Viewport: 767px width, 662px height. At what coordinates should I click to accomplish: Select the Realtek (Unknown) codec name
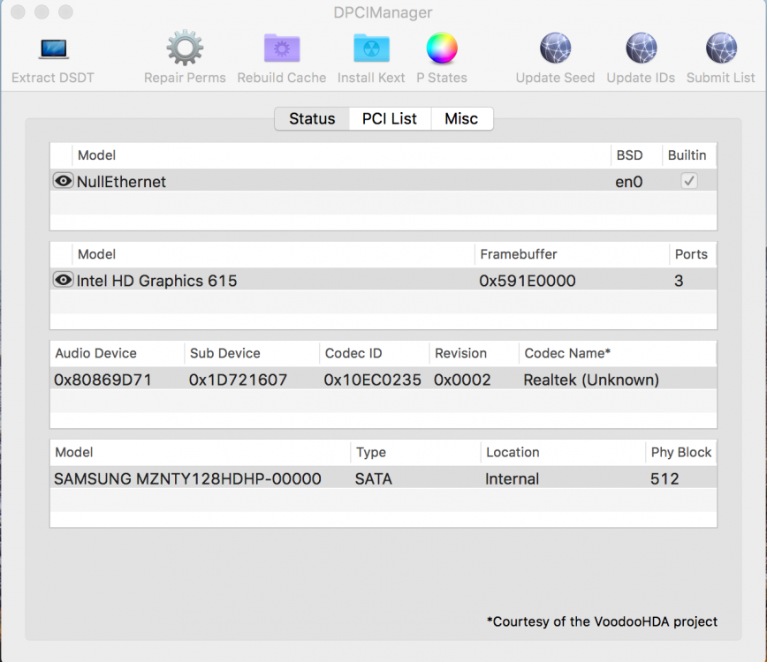591,380
